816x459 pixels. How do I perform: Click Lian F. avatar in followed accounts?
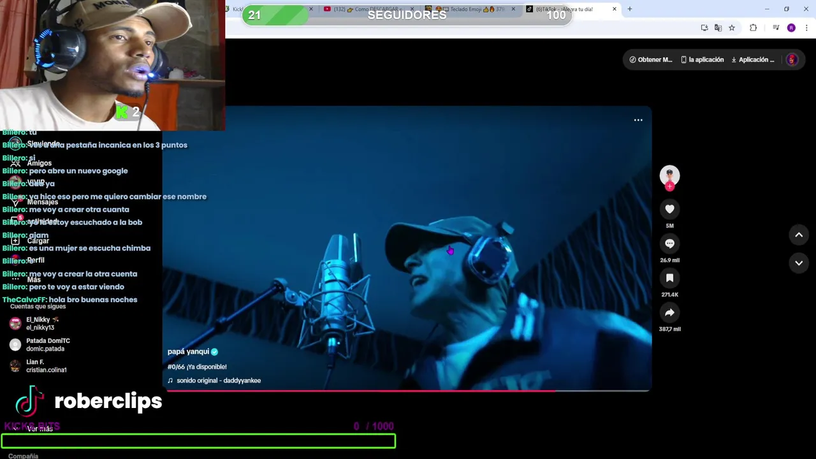tap(15, 366)
